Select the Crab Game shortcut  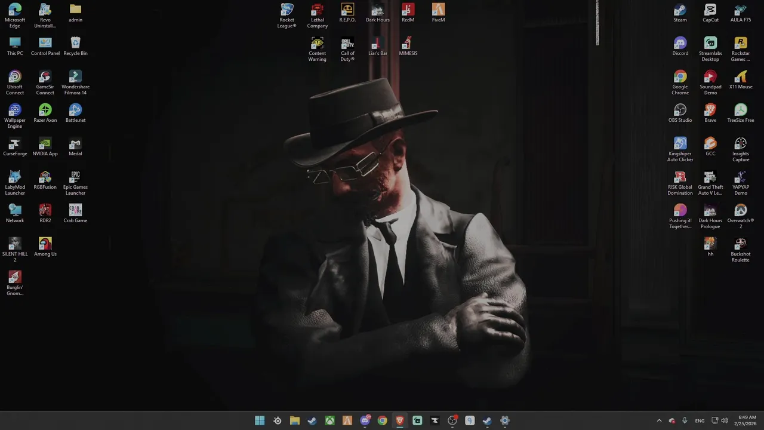(75, 213)
